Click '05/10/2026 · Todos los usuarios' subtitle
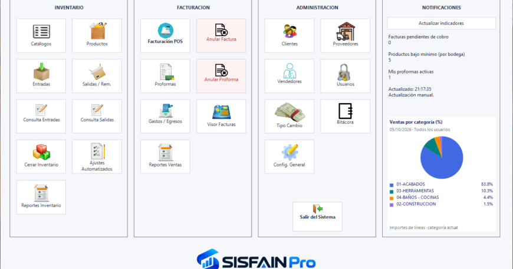 (x=420, y=129)
